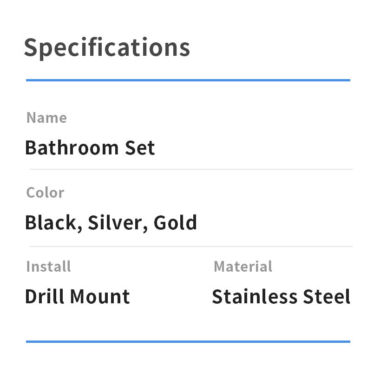Image resolution: width=367 pixels, height=374 pixels.
Task: Click the blue line under Specifications
Action: click(x=188, y=80)
